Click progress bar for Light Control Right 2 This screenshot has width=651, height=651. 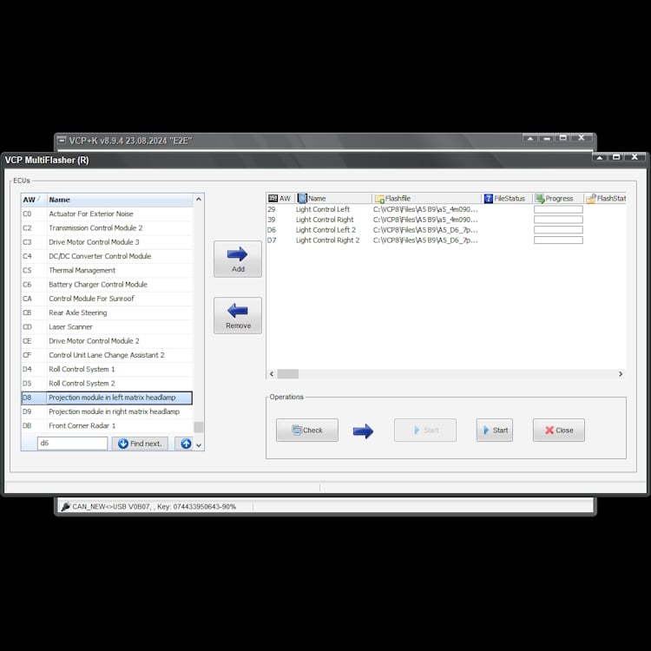point(558,240)
